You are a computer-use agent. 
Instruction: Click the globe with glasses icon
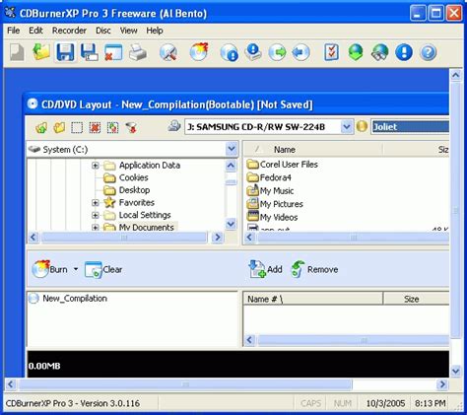coord(379,52)
